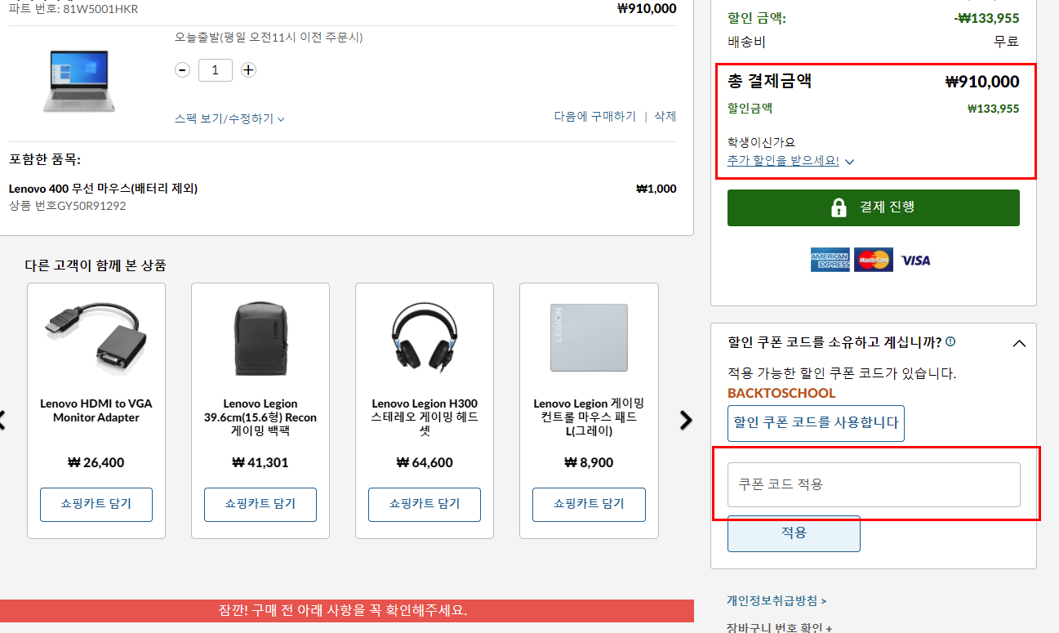Expand 추가 할인을 받으세요 student discount
Viewport: 1059px width, 633px height.
pyautogui.click(x=790, y=161)
